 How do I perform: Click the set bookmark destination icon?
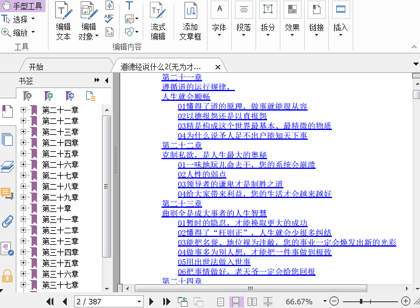[70, 96]
